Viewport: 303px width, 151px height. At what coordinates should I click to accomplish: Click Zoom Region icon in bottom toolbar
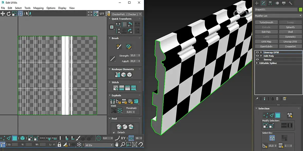(x=129, y=144)
